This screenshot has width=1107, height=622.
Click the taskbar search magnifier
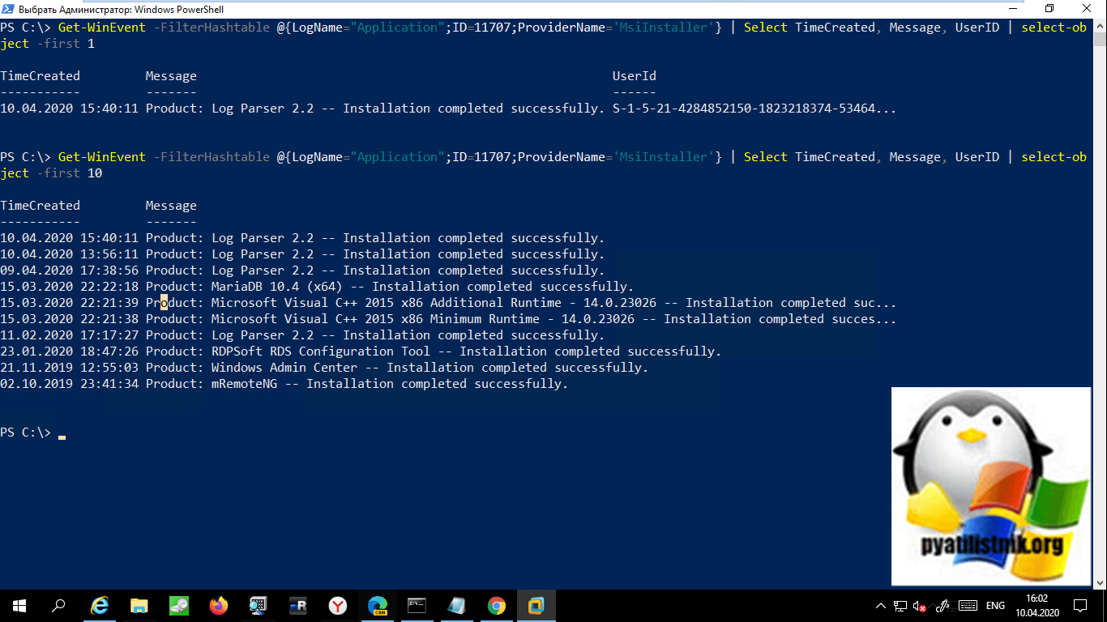[58, 605]
